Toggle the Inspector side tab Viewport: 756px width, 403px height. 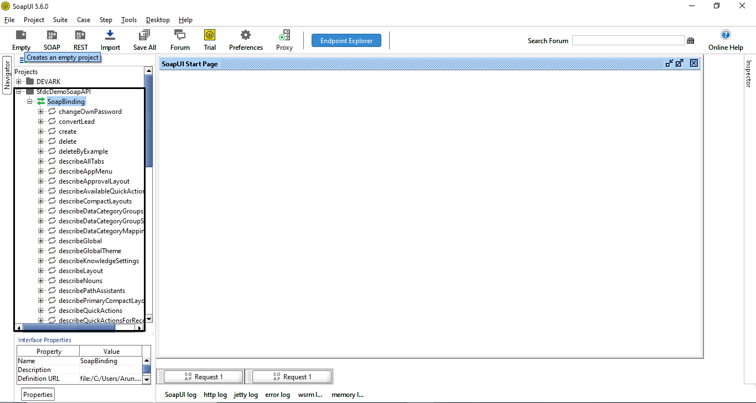click(x=749, y=74)
